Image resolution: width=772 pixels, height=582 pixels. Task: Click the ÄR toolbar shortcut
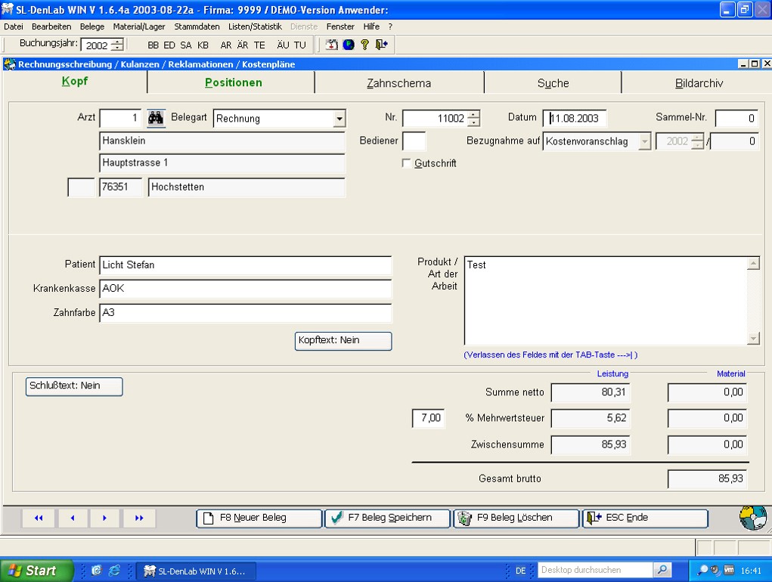243,45
